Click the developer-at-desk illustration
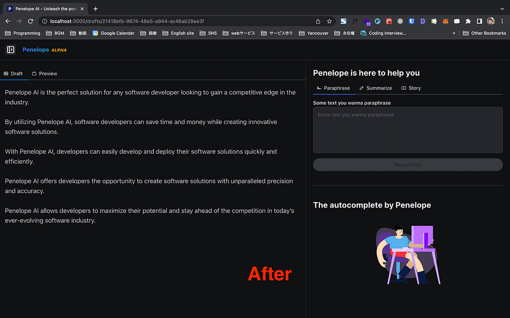510x318 pixels. 408,255
